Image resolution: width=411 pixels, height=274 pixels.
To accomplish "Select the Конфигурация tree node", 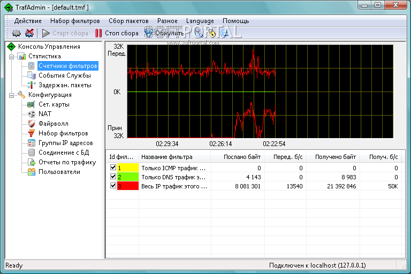I will pos(50,95).
